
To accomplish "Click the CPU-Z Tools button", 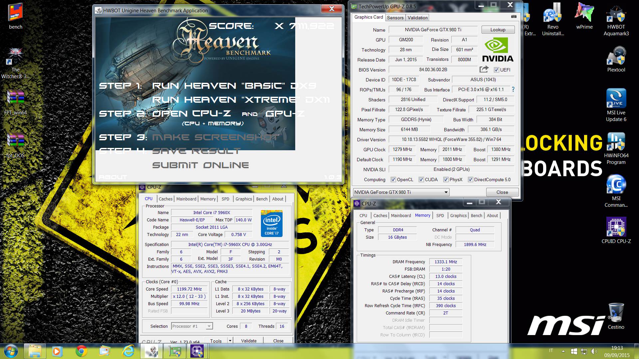I will [x=216, y=341].
